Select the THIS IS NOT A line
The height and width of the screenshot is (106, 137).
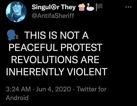56,35
